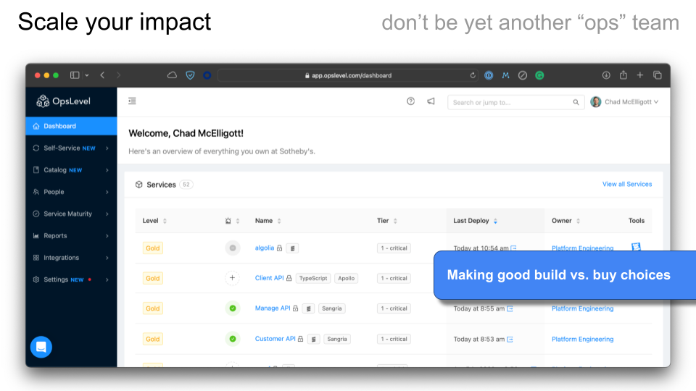Screen dimensions: 696x391
Task: Open deploy details for Today at 8:55 am
Action: [510, 308]
